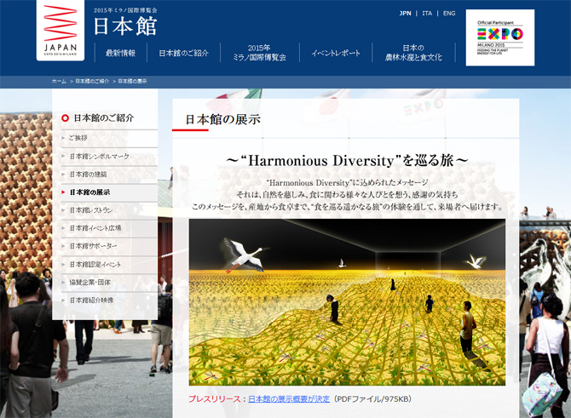Screen dimensions: 571x418
Task: Open the 日本館のご紹介 sidebar heading
Action: pyautogui.click(x=104, y=117)
